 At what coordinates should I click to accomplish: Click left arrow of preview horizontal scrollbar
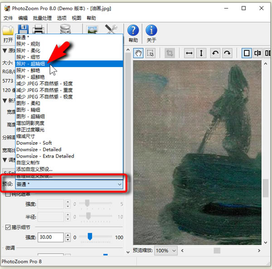tap(182, 250)
